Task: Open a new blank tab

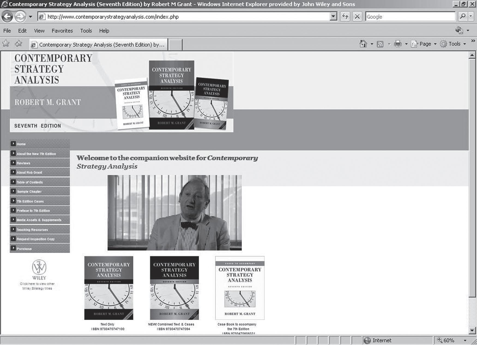Action: (x=175, y=45)
